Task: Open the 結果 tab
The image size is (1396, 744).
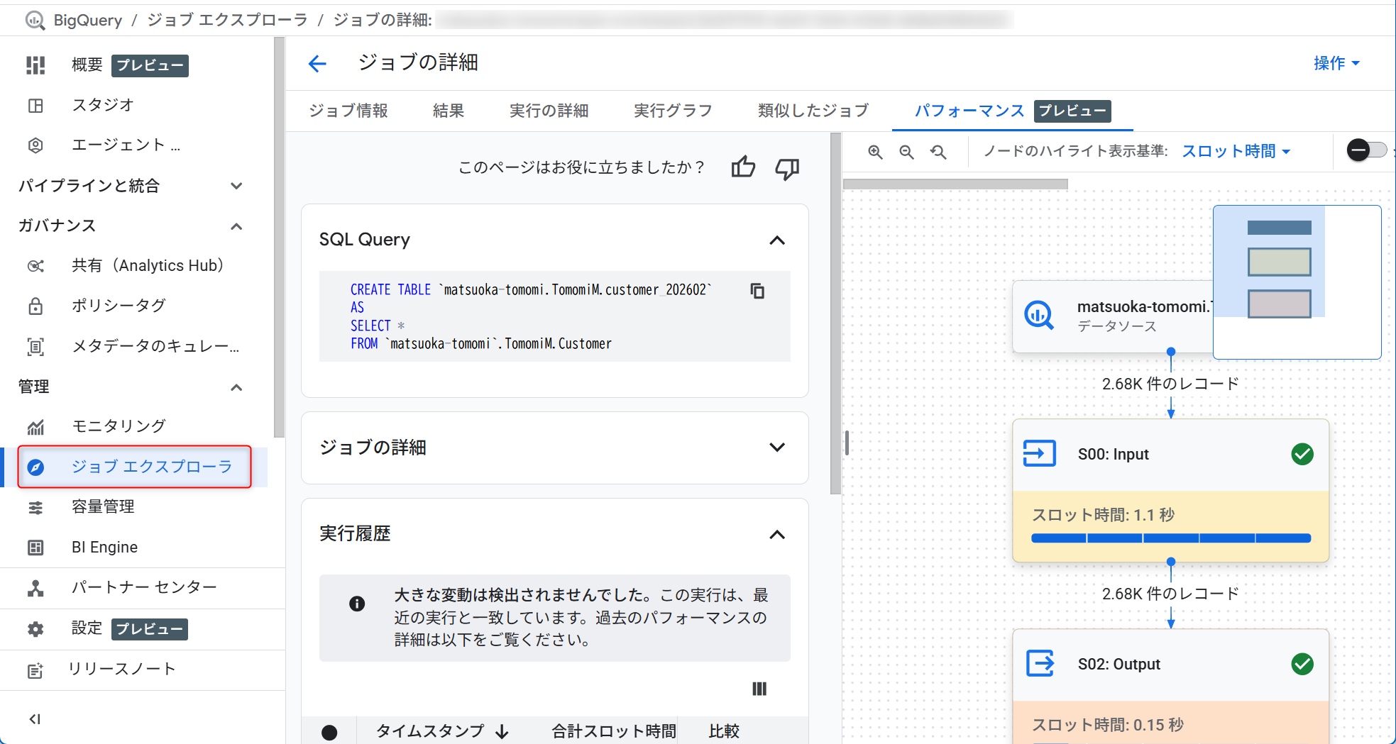Action: [x=448, y=111]
